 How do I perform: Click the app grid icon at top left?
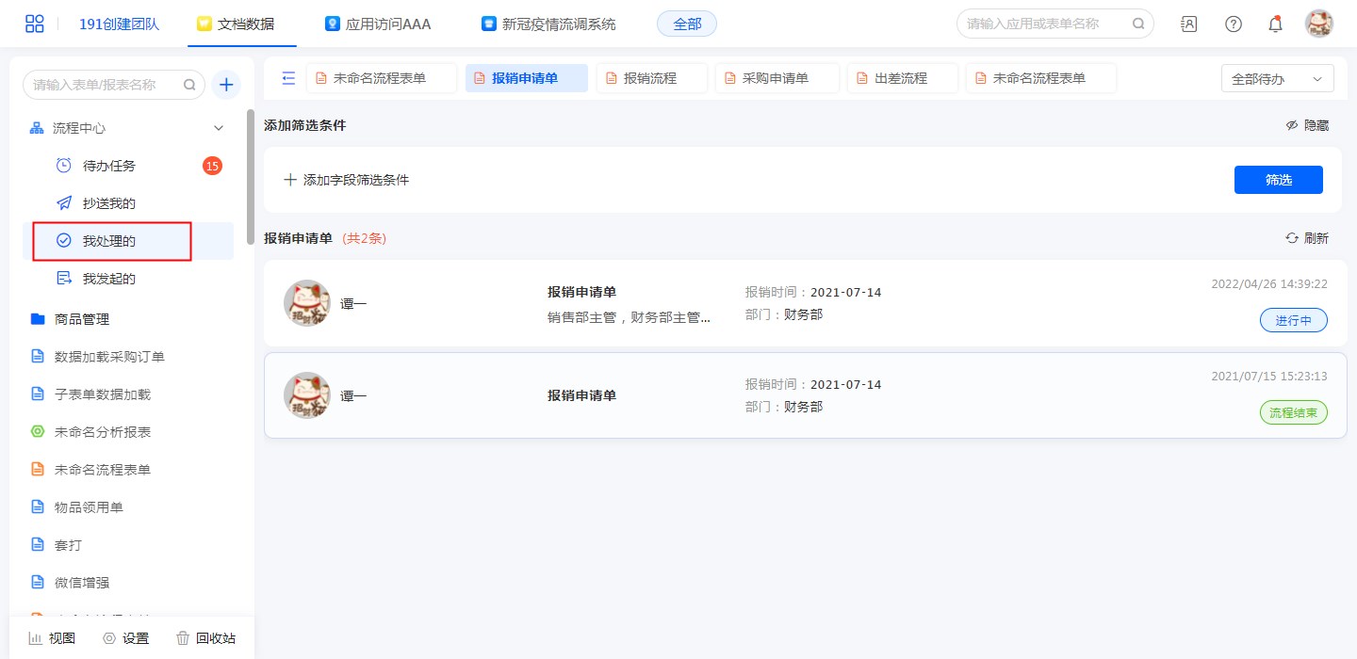pos(35,24)
